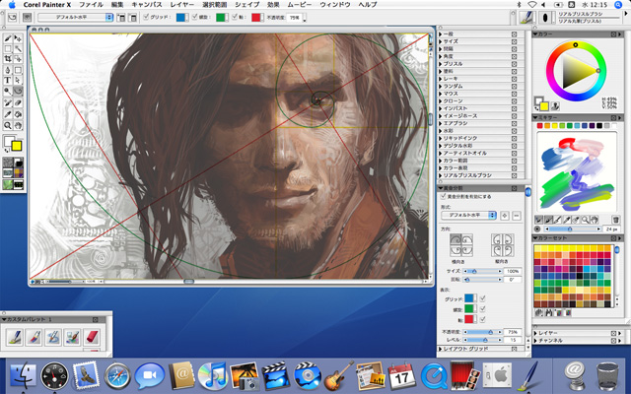
Task: Select the Magnifier tool in the toolbox
Action: [8, 126]
